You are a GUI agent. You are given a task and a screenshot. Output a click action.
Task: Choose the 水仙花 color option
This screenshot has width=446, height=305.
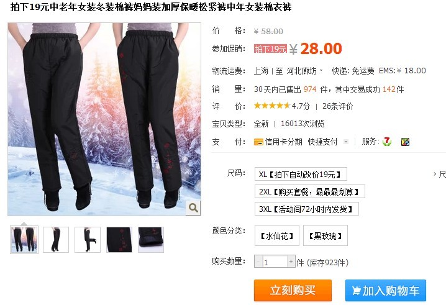coord(277,235)
